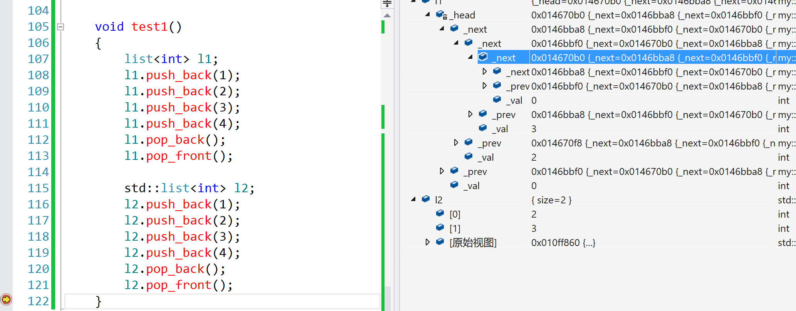Collapse the _head node in the watch tree
The image size is (796, 311).
pyautogui.click(x=428, y=15)
